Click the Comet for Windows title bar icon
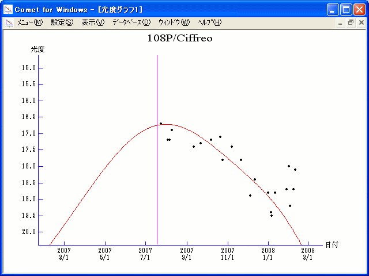This screenshot has height=276, width=369. pos(9,9)
